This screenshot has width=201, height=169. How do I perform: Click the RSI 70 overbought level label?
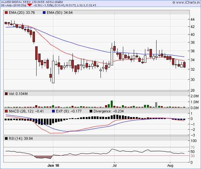[x=192, y=147]
